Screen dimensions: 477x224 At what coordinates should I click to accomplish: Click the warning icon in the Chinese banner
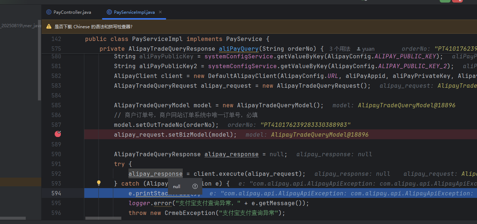coord(49,26)
